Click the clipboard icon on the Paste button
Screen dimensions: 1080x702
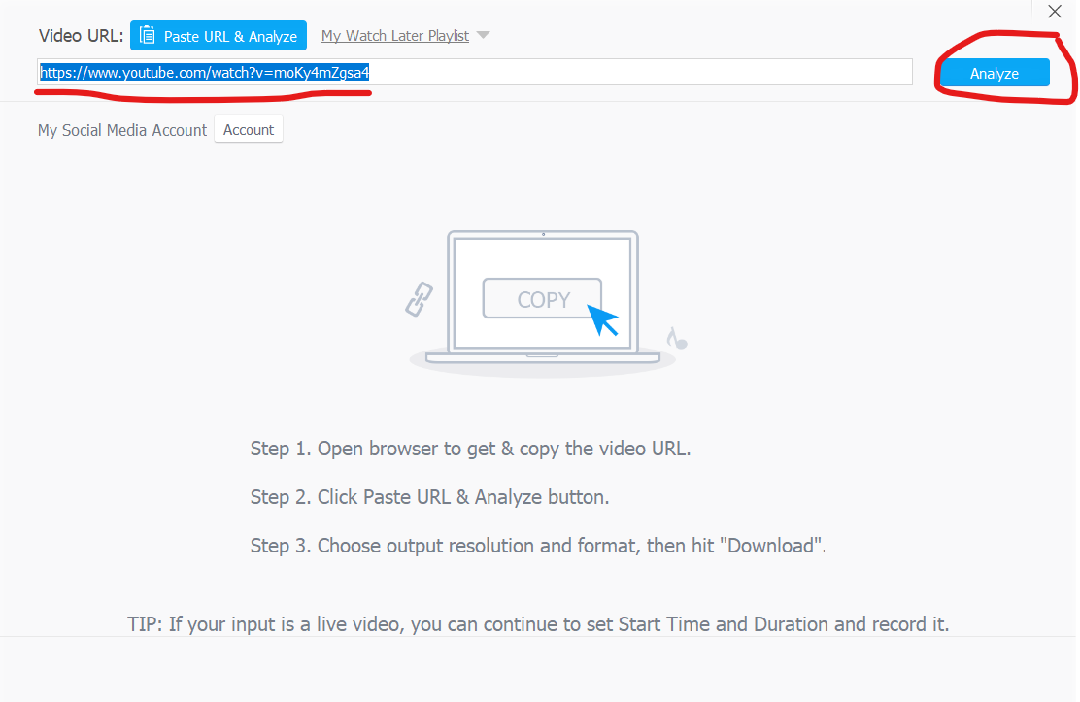tap(148, 36)
